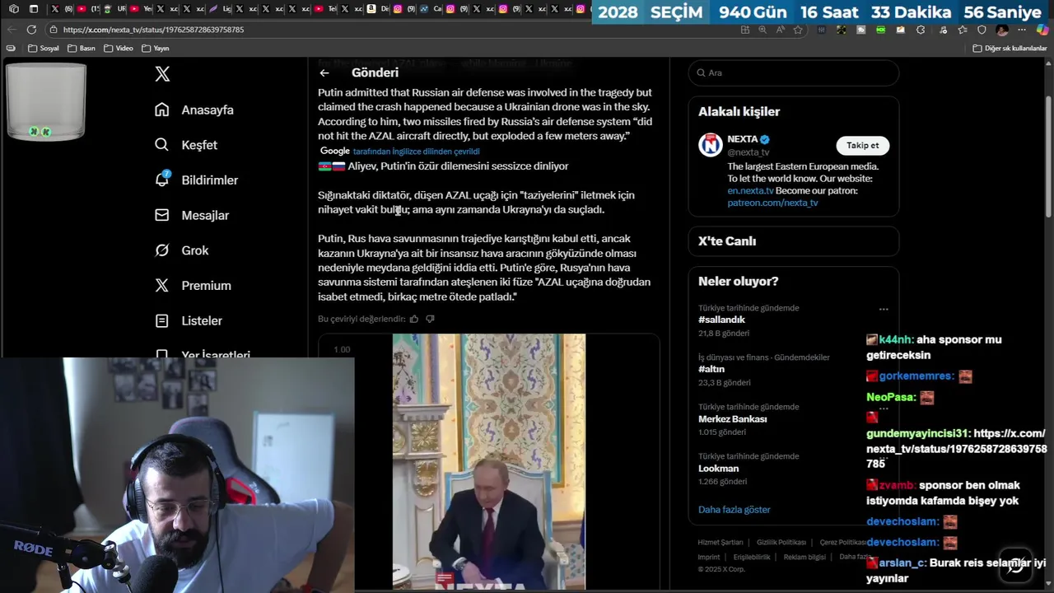Click the home icon beside Anasayfa
This screenshot has height=593, width=1054.
(x=162, y=110)
